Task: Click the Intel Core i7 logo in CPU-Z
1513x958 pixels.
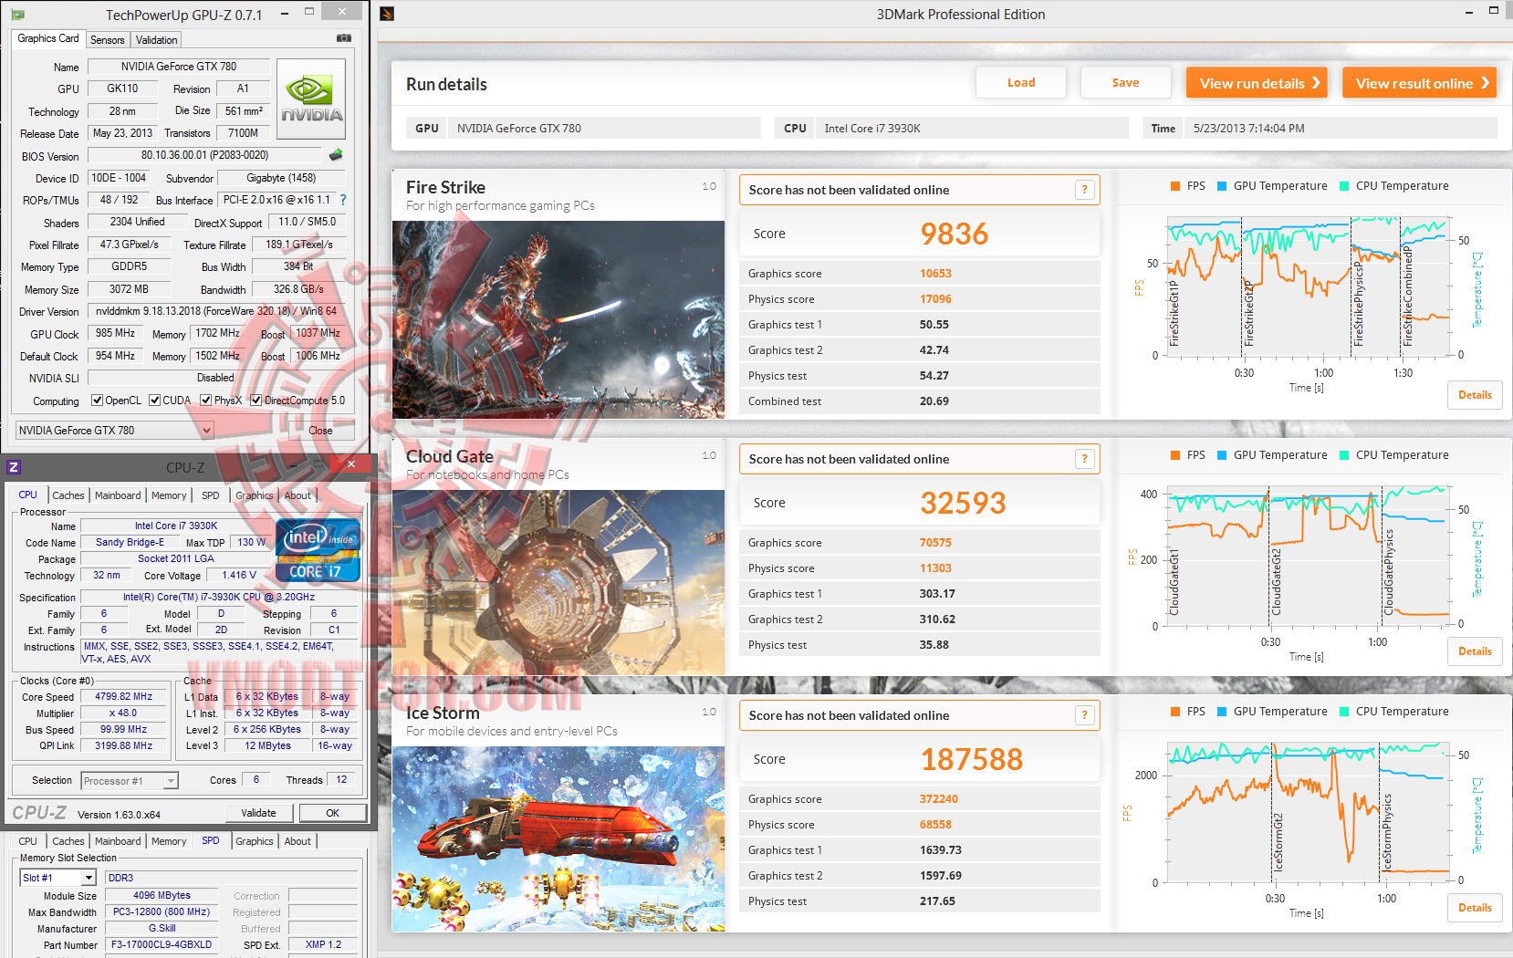Action: click(x=318, y=550)
